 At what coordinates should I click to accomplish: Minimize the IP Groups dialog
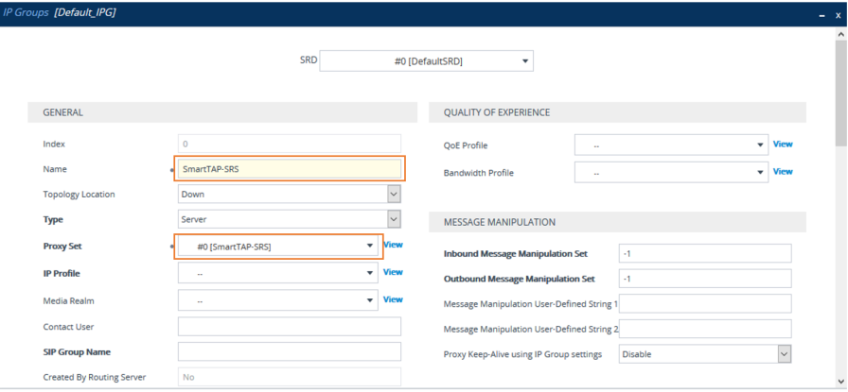[x=821, y=16]
